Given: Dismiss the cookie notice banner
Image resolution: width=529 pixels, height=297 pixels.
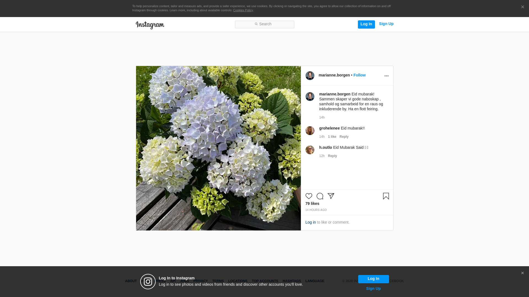Looking at the screenshot, I should pos(522,7).
